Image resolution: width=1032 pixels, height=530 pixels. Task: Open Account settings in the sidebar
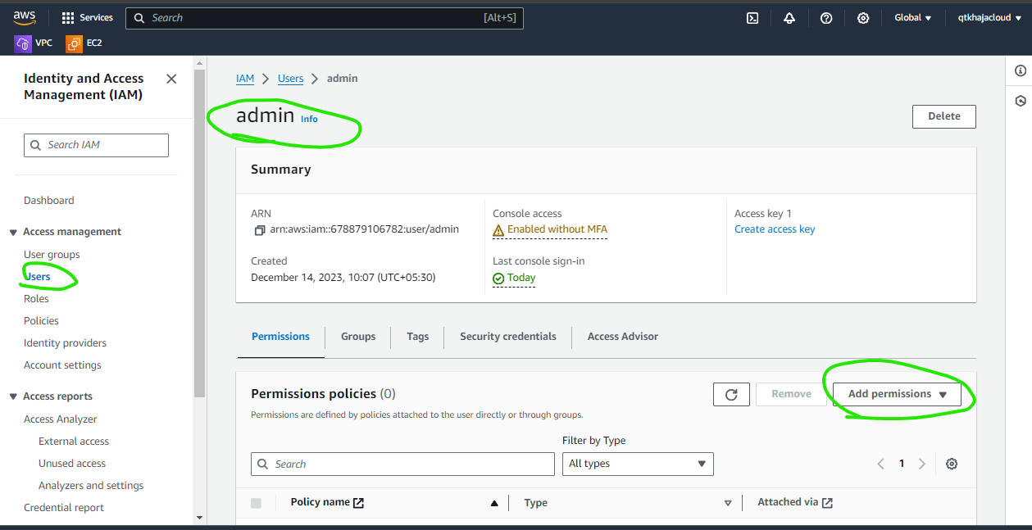[62, 365]
